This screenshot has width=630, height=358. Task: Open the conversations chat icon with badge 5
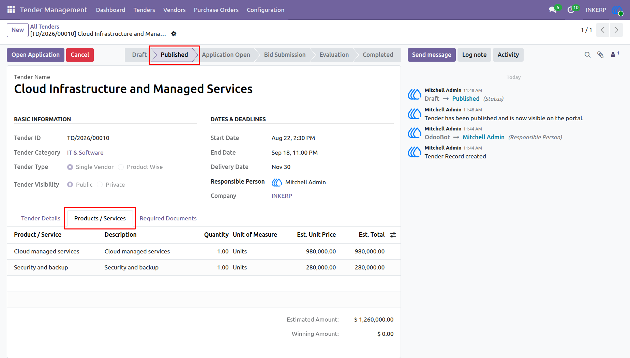click(553, 10)
